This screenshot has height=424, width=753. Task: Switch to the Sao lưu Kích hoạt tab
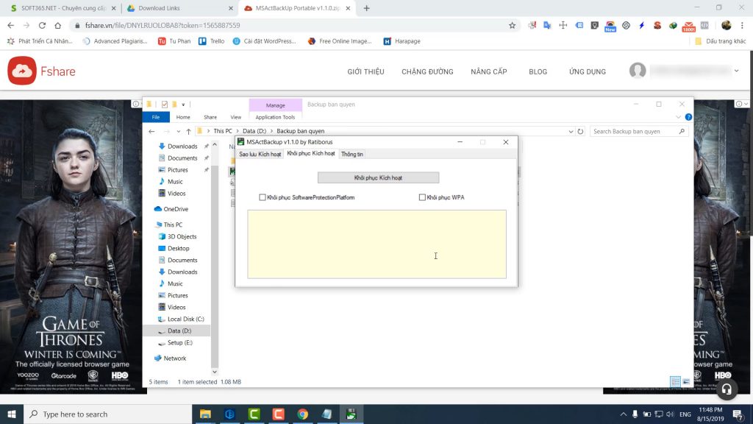260,155
